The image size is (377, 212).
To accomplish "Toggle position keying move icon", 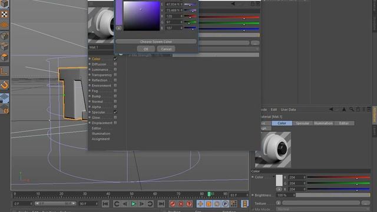I will tap(200, 204).
